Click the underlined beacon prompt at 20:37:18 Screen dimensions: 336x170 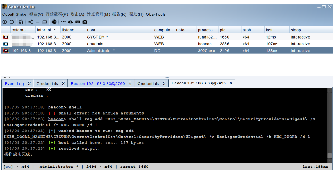(x=56, y=107)
